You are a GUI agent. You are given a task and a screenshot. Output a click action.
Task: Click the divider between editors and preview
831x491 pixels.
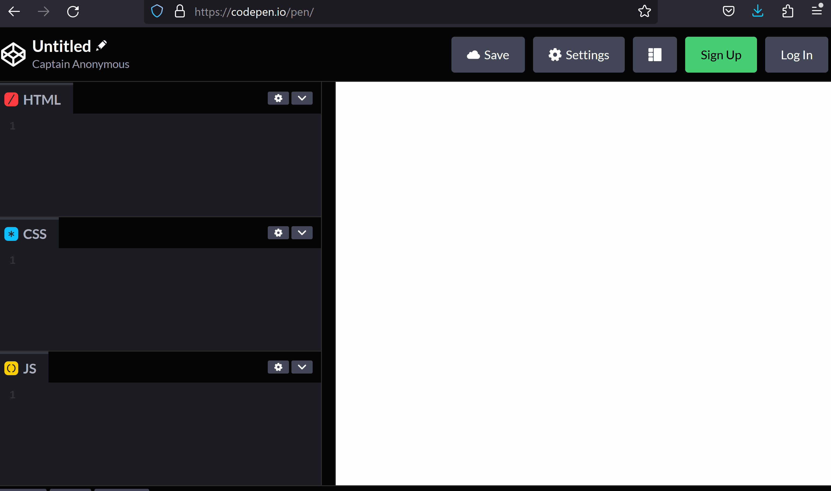pyautogui.click(x=328, y=283)
